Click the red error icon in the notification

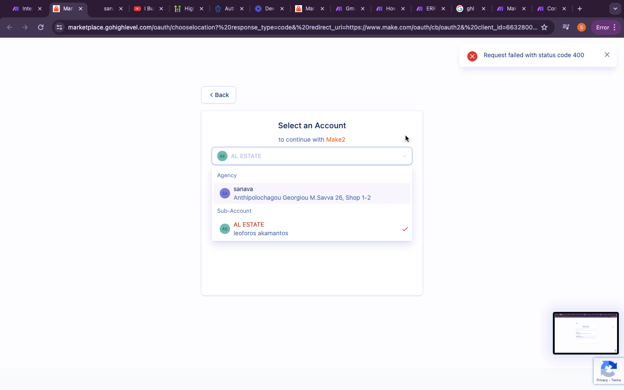point(472,56)
